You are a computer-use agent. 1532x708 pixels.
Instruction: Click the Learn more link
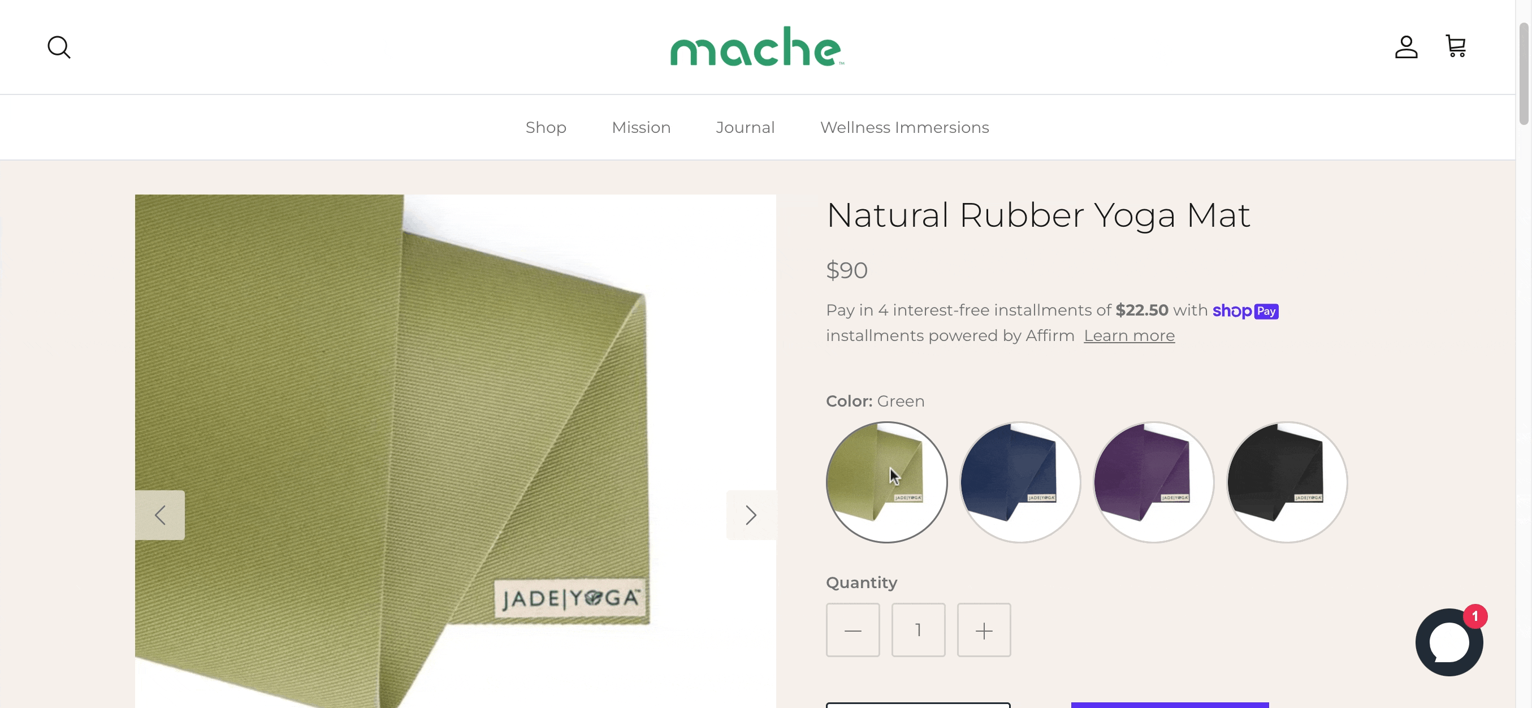[x=1129, y=335]
